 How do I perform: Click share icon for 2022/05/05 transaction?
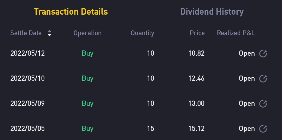[x=263, y=129]
